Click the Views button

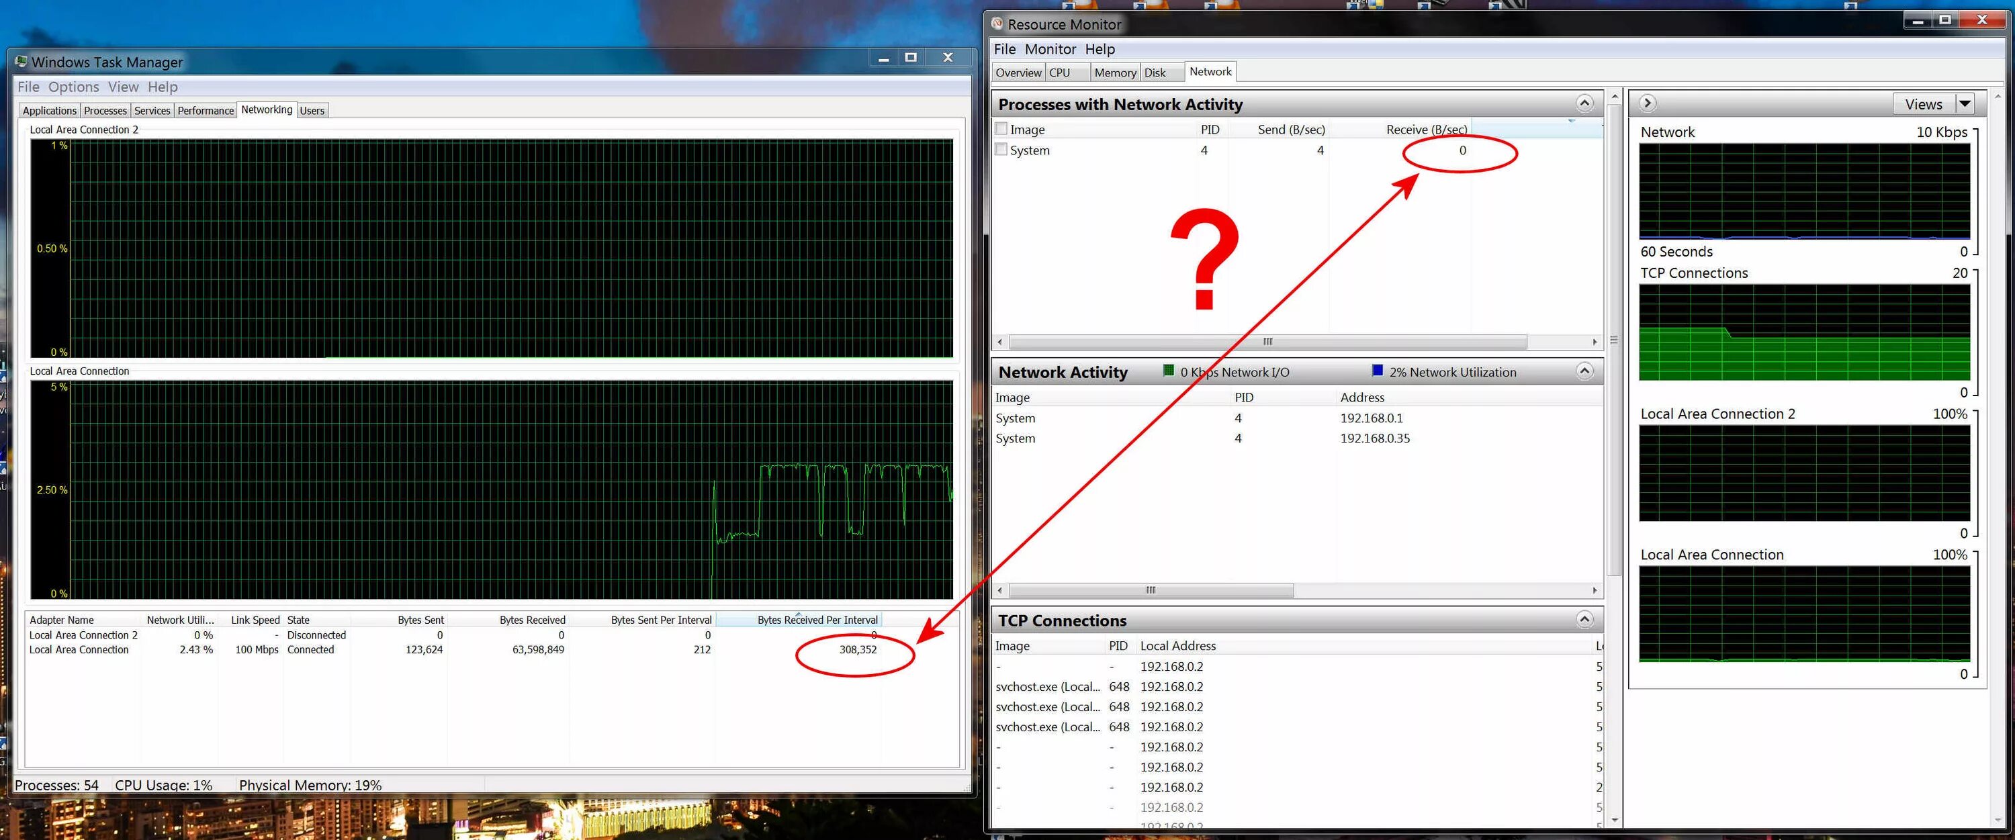(x=1924, y=104)
